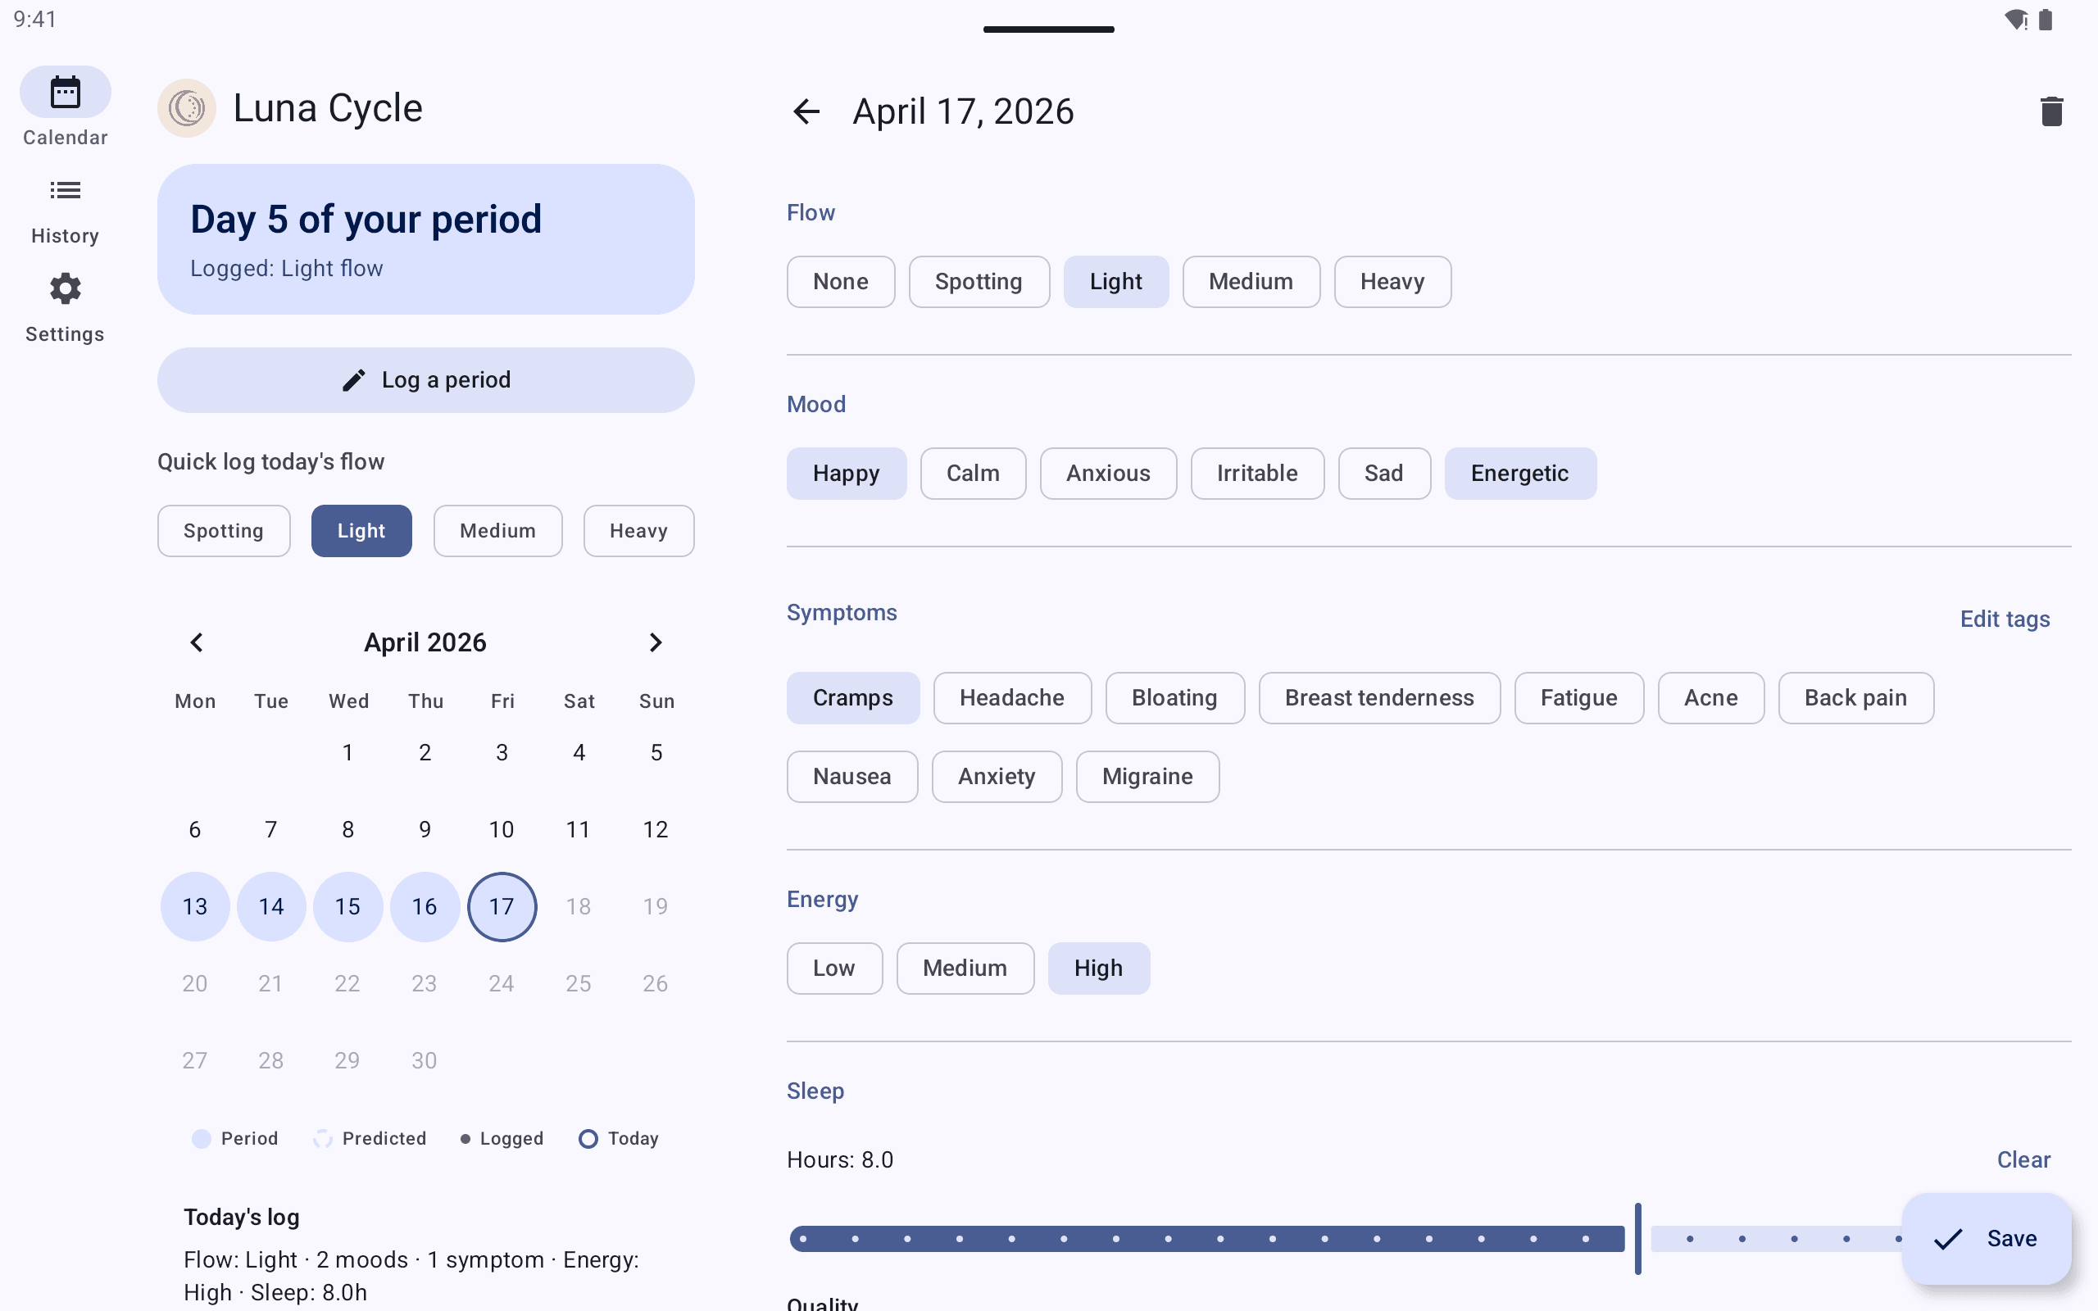Click the Today legend circle icon

(588, 1137)
